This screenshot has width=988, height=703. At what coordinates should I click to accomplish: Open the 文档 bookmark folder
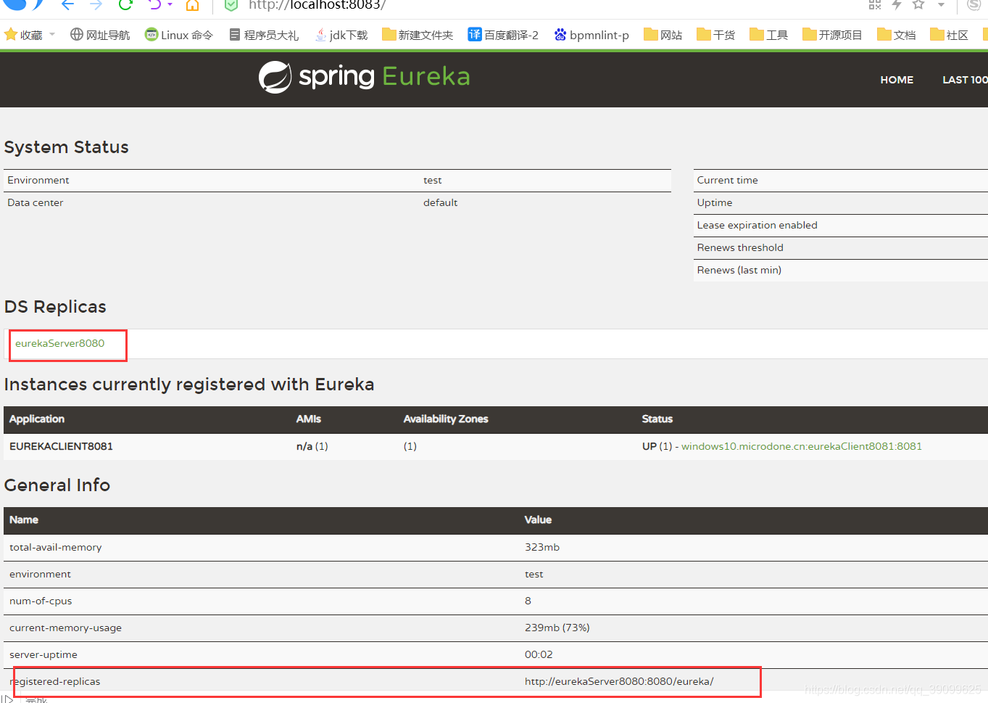(x=897, y=35)
